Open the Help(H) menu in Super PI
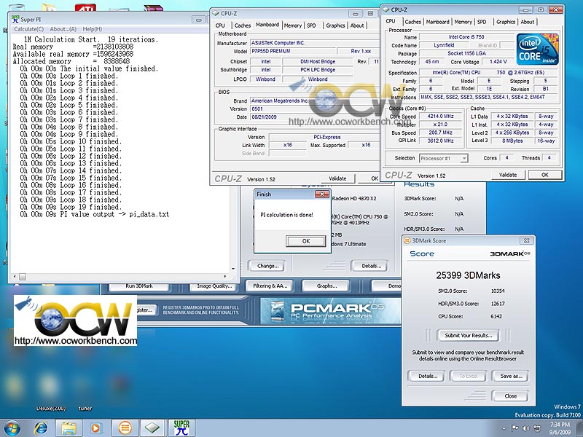This screenshot has height=437, width=583. 93,29
